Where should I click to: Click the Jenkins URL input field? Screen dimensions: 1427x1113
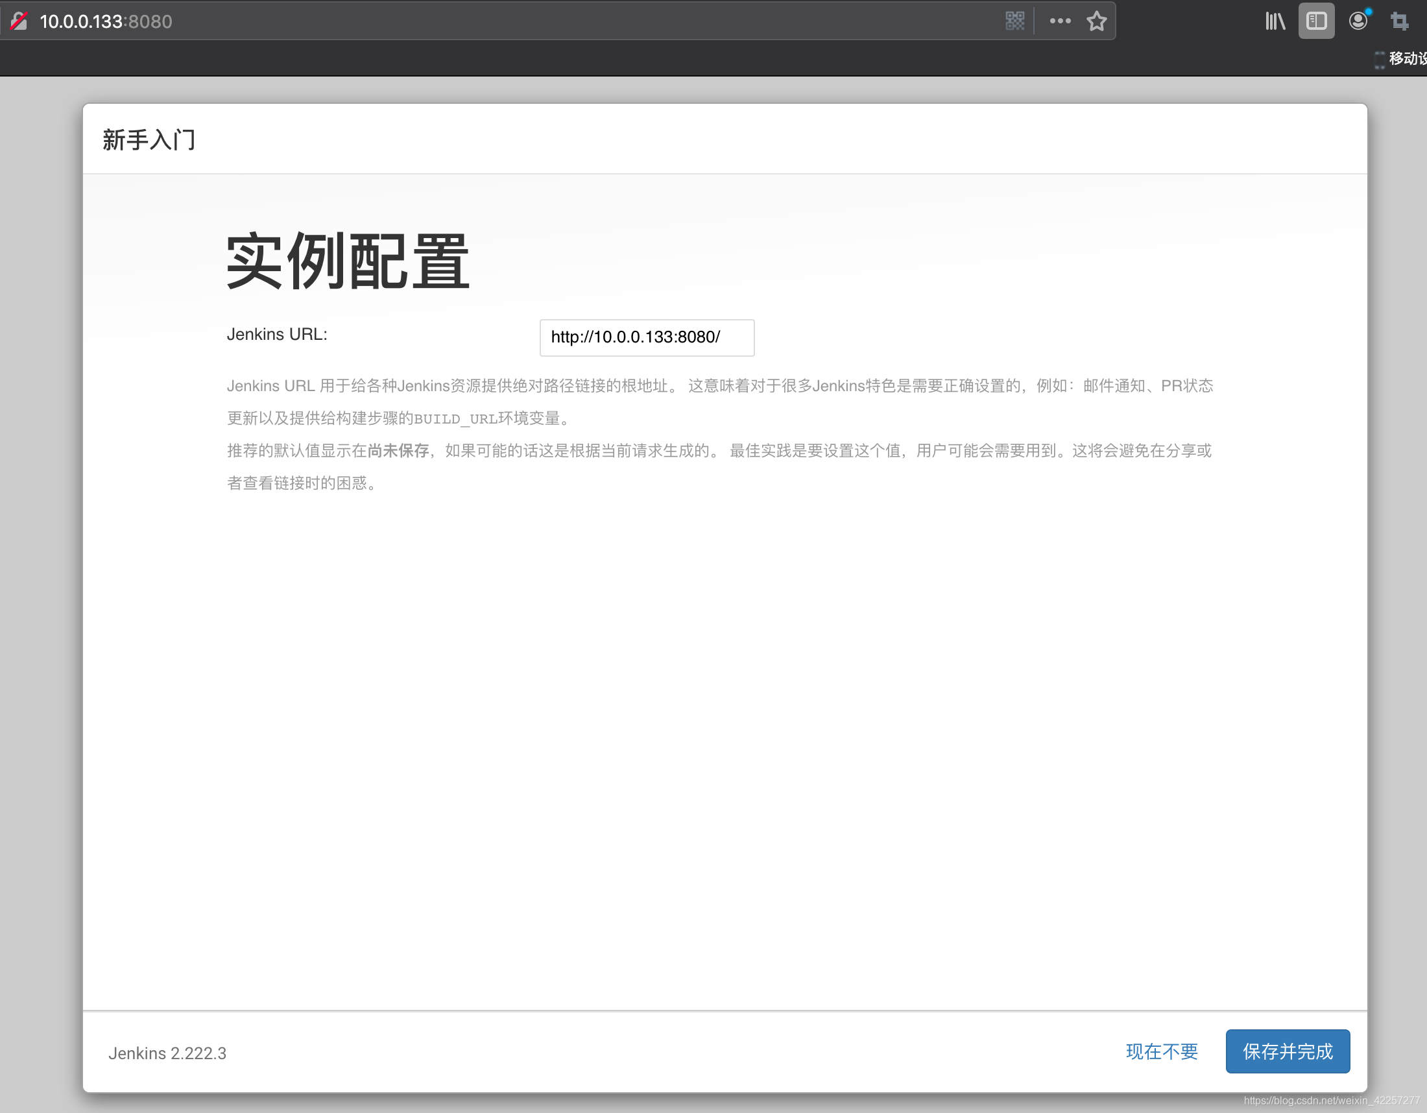coord(646,338)
